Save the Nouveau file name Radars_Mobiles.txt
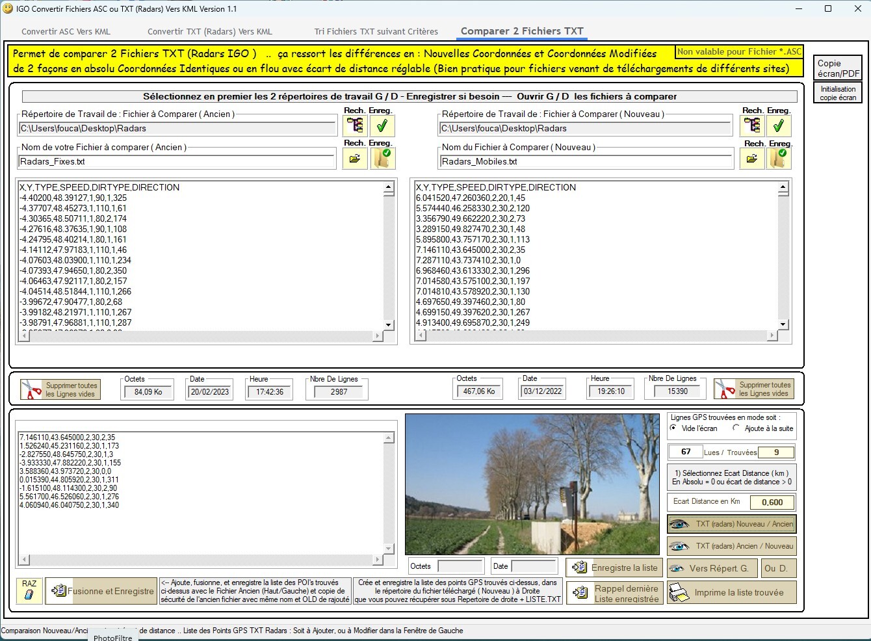871x641 pixels. (x=779, y=158)
